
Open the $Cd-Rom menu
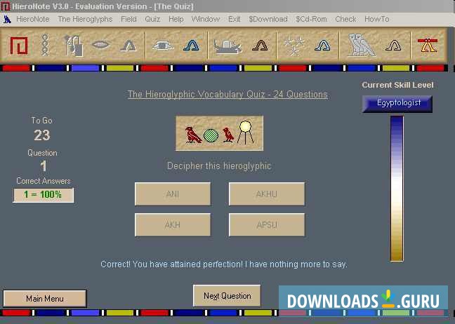[311, 19]
